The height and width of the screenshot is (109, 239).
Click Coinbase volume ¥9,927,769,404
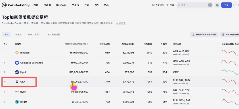click(x=79, y=63)
